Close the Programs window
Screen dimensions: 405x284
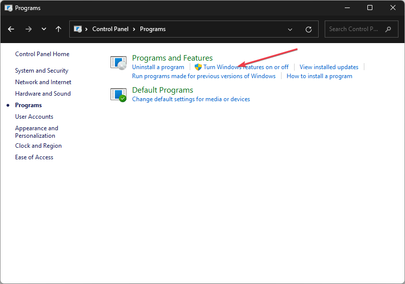(393, 8)
